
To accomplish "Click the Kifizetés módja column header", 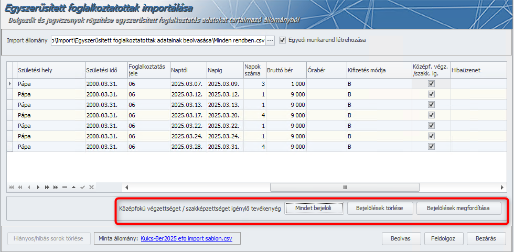I will pyautogui.click(x=379, y=70).
